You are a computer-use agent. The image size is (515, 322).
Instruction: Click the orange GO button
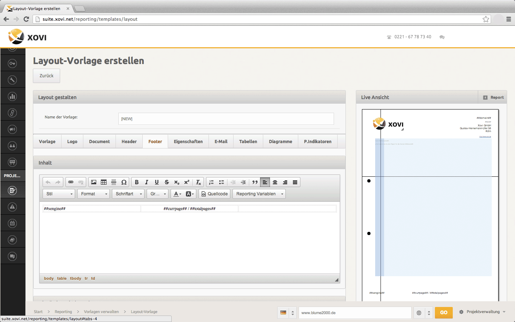click(444, 313)
